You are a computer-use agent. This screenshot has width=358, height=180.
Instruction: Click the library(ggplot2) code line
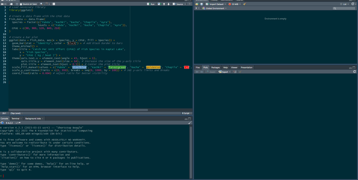coord(21,10)
